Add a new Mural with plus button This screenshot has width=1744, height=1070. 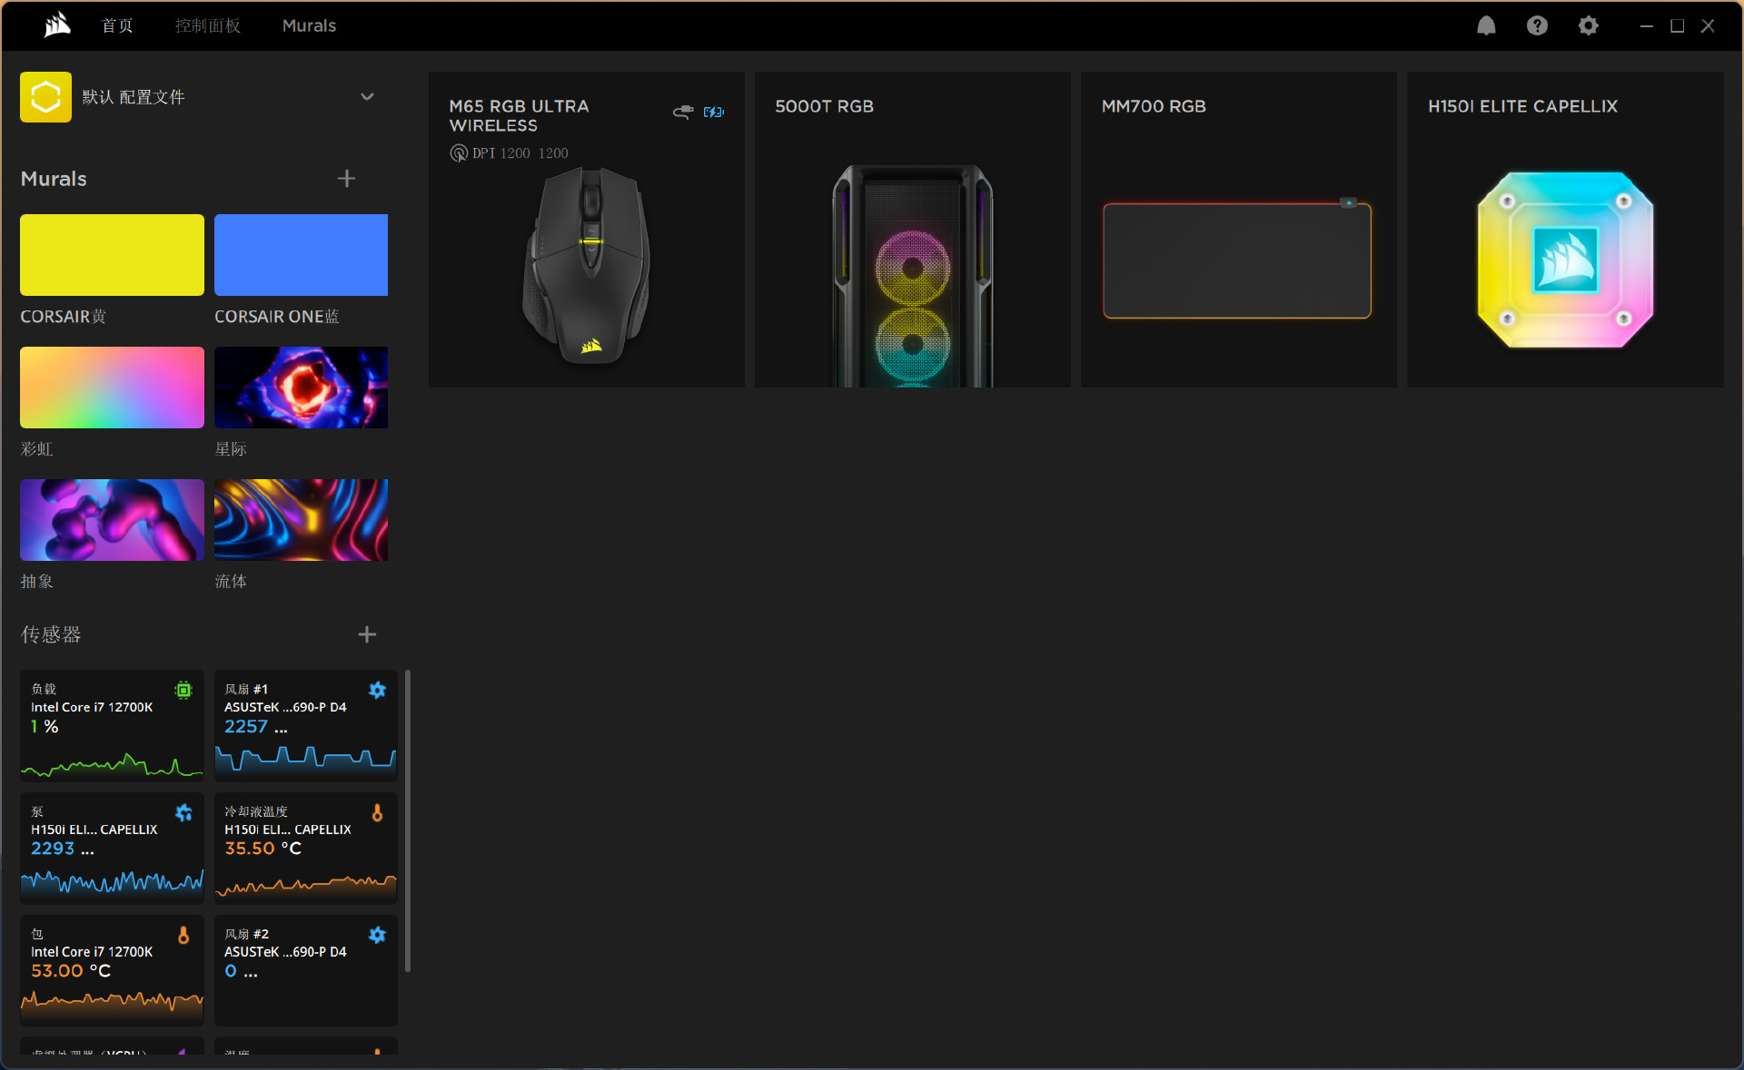(346, 179)
